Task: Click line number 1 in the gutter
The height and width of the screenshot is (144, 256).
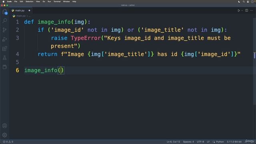Action: click(18, 22)
